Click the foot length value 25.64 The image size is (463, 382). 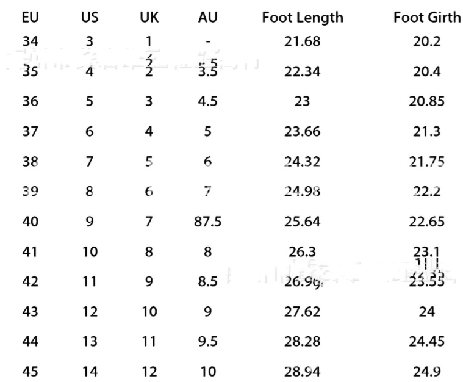303,221
